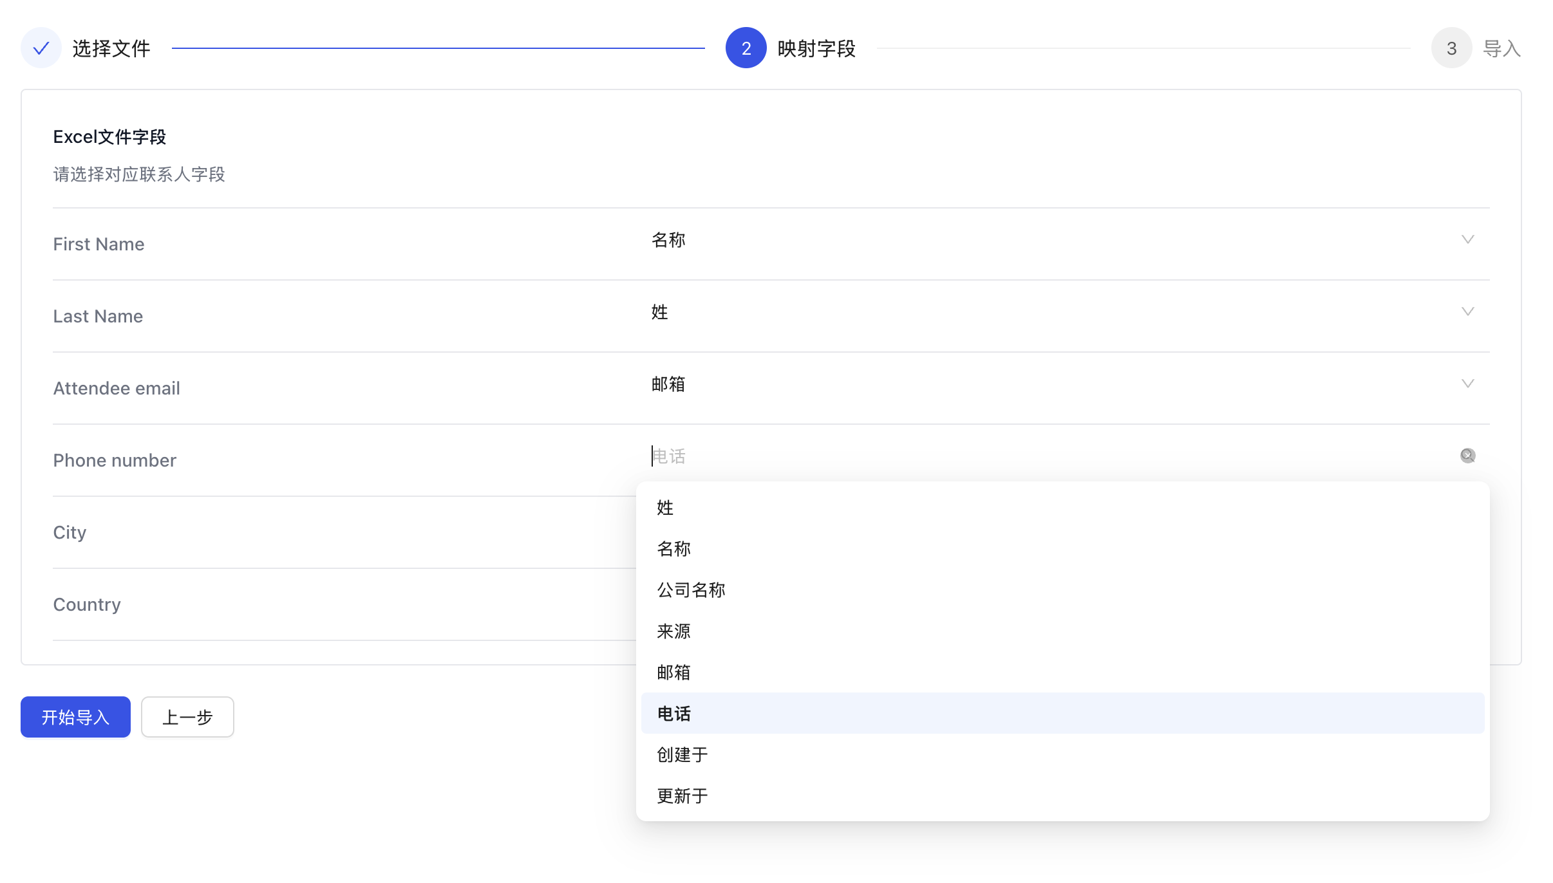The height and width of the screenshot is (883, 1553).
Task: Click the completed checkmark on 选择文件 step
Action: point(41,47)
